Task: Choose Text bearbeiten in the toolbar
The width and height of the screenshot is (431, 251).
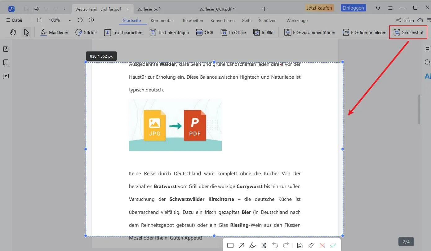Action: tap(123, 32)
